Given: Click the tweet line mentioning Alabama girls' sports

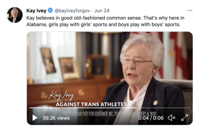Looking at the screenshot, I should [103, 24].
